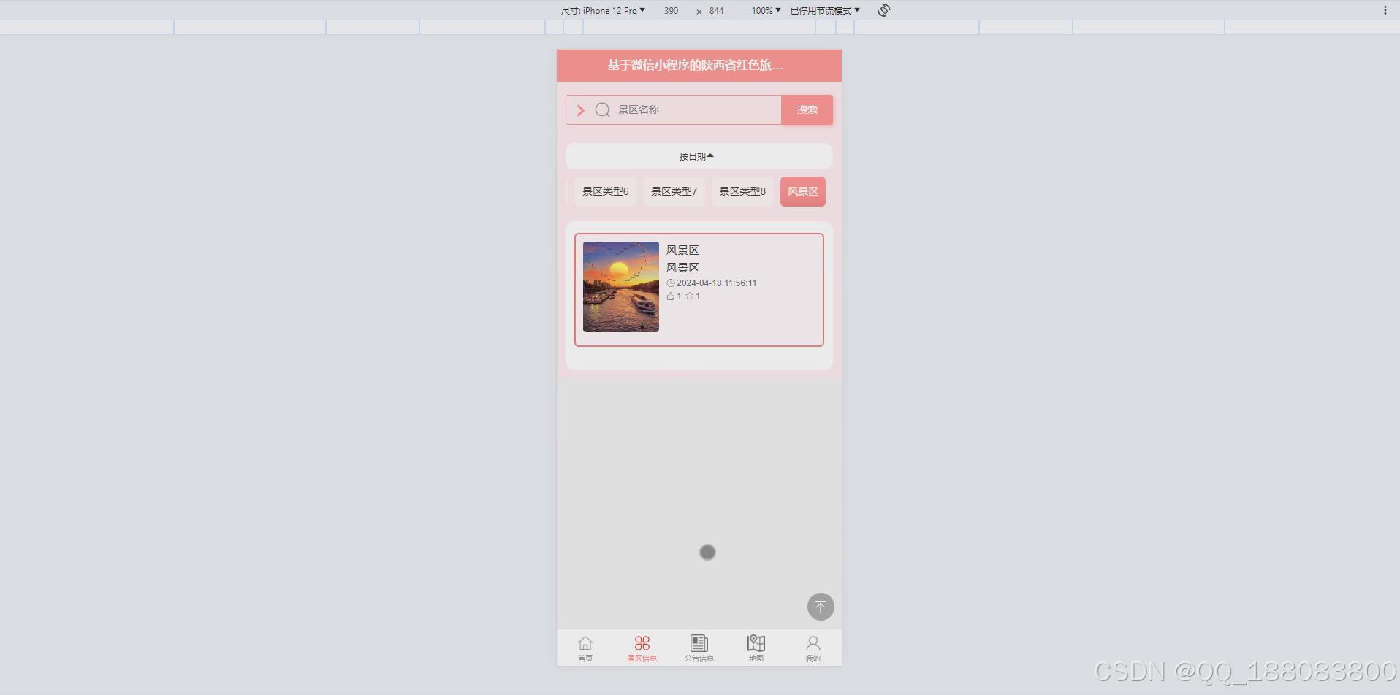Select the 风景区 category chip
Image resolution: width=1400 pixels, height=695 pixels.
(x=802, y=191)
